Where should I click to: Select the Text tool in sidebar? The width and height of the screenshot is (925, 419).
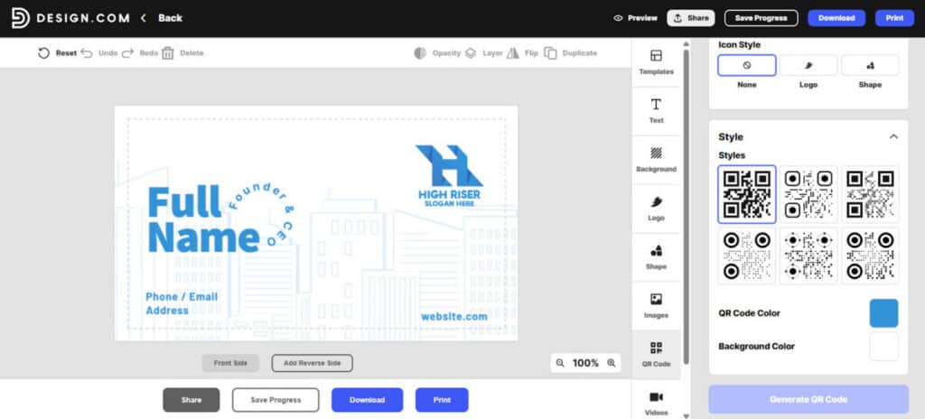(656, 105)
